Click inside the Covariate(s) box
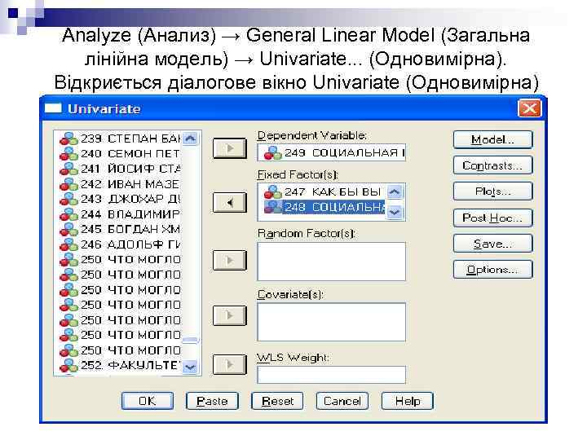 point(331,322)
